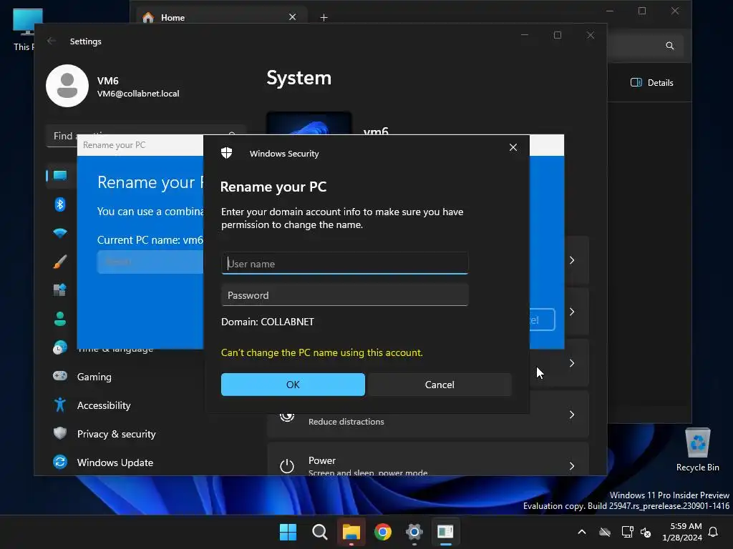Open Accounts person icon in sidebar
The image size is (733, 549).
coord(60,319)
